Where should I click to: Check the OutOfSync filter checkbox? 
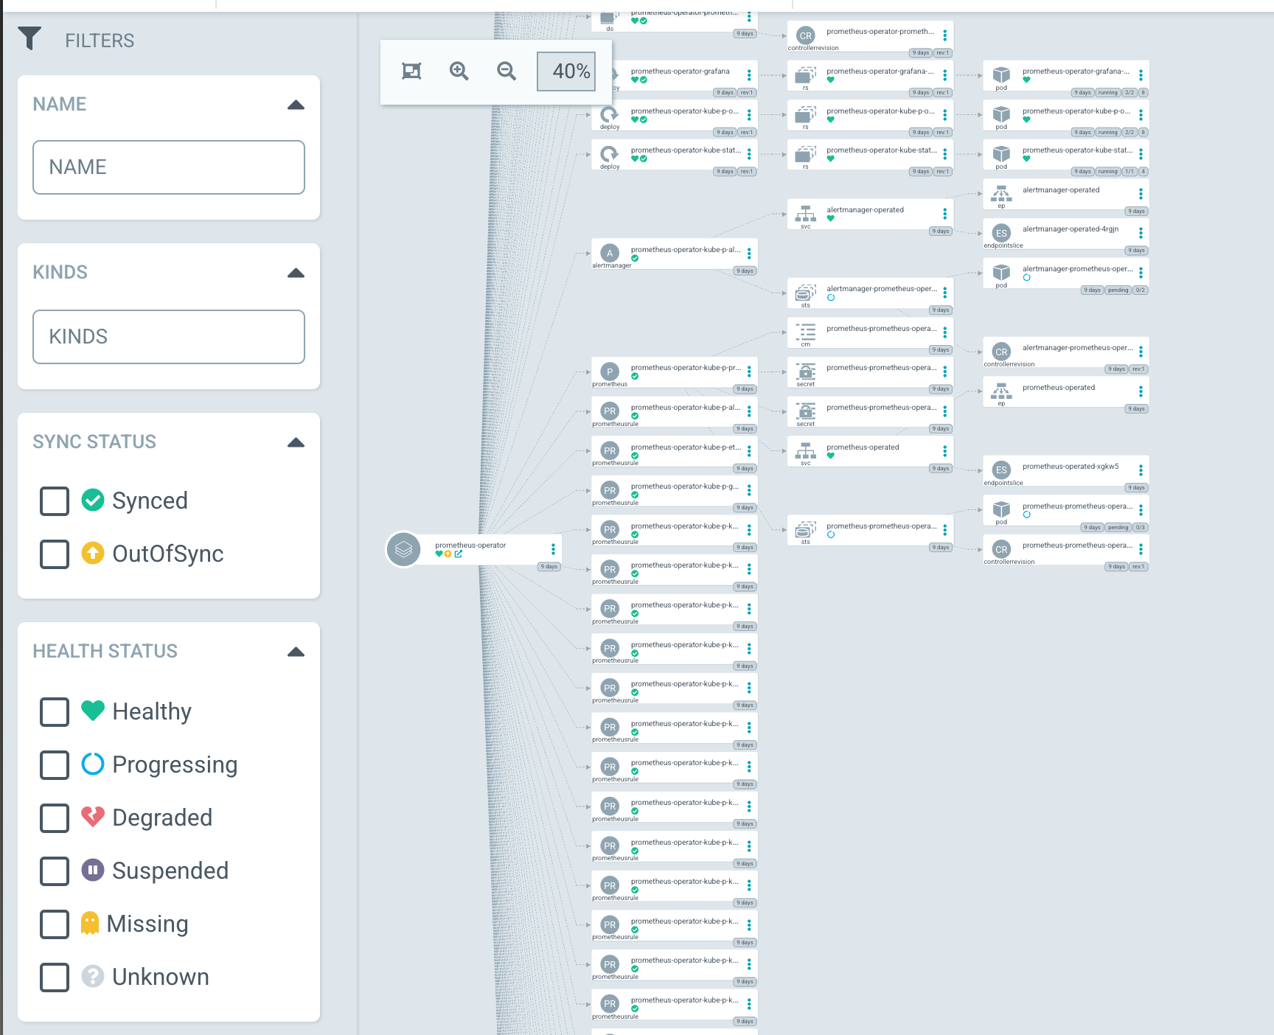(55, 554)
